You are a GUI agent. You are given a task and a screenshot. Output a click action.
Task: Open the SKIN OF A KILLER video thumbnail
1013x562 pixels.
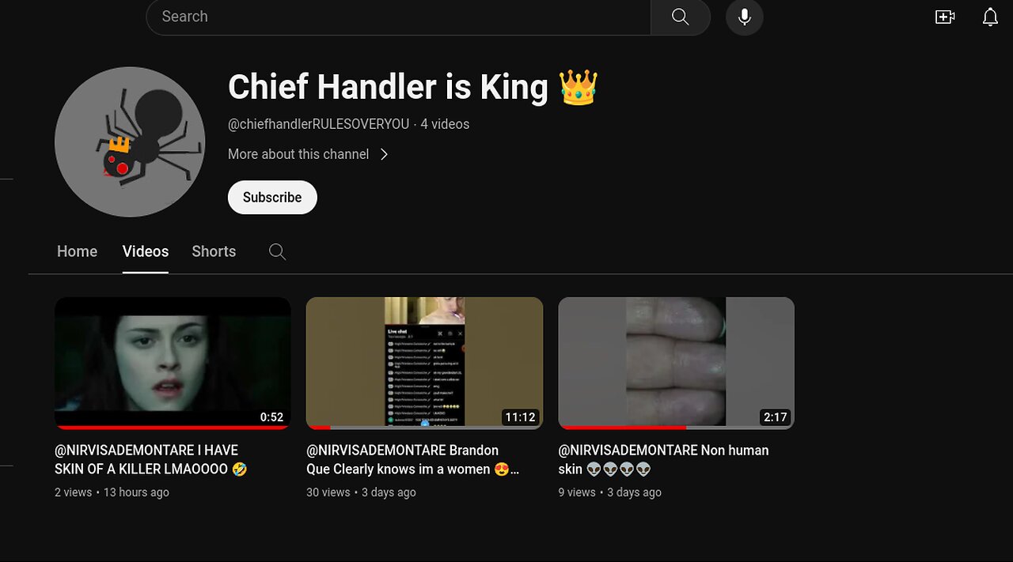pos(173,363)
